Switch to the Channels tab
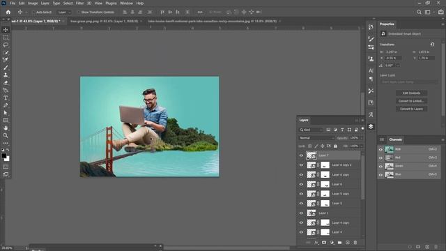446x251 pixels. [x=395, y=139]
